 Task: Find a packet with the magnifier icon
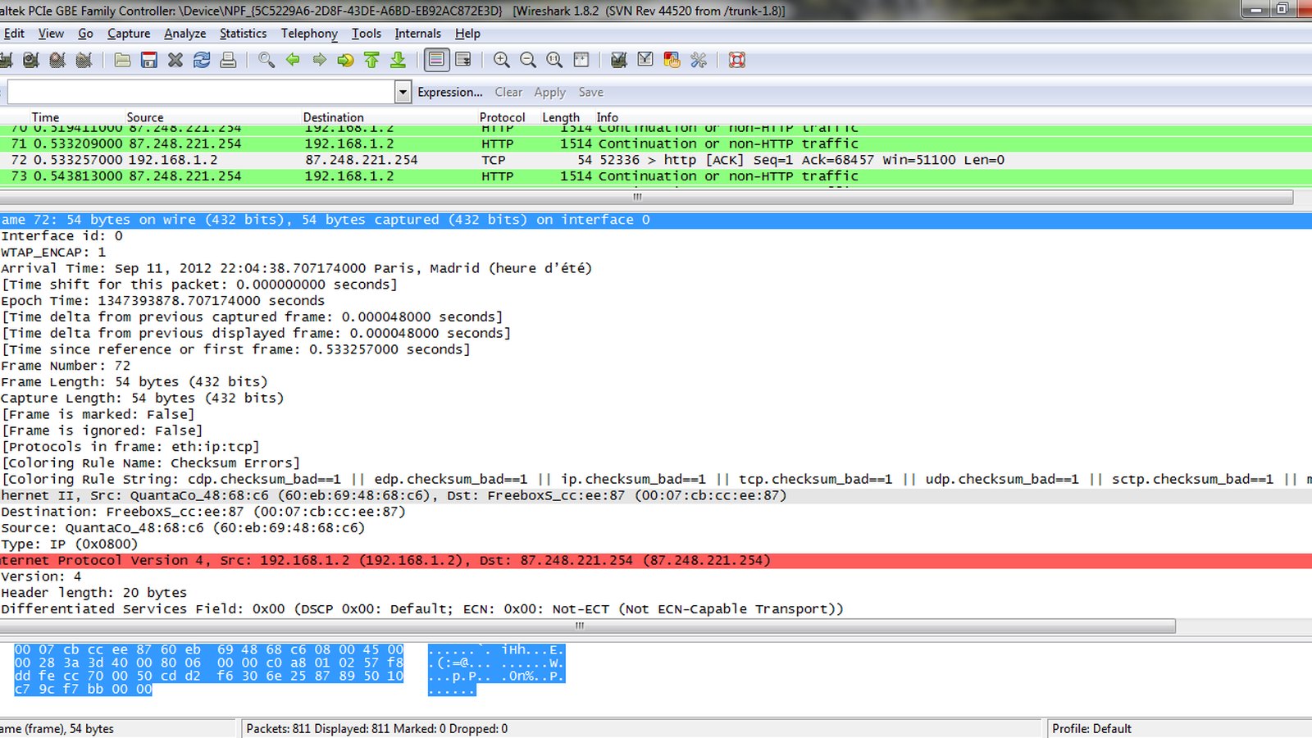pos(266,60)
